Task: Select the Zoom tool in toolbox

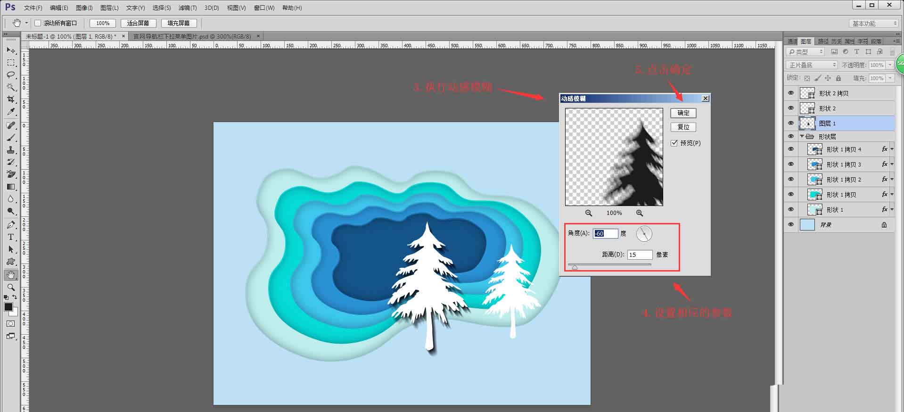Action: click(11, 287)
